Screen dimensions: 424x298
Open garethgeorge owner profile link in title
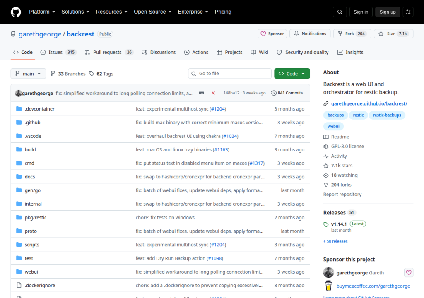pos(40,34)
